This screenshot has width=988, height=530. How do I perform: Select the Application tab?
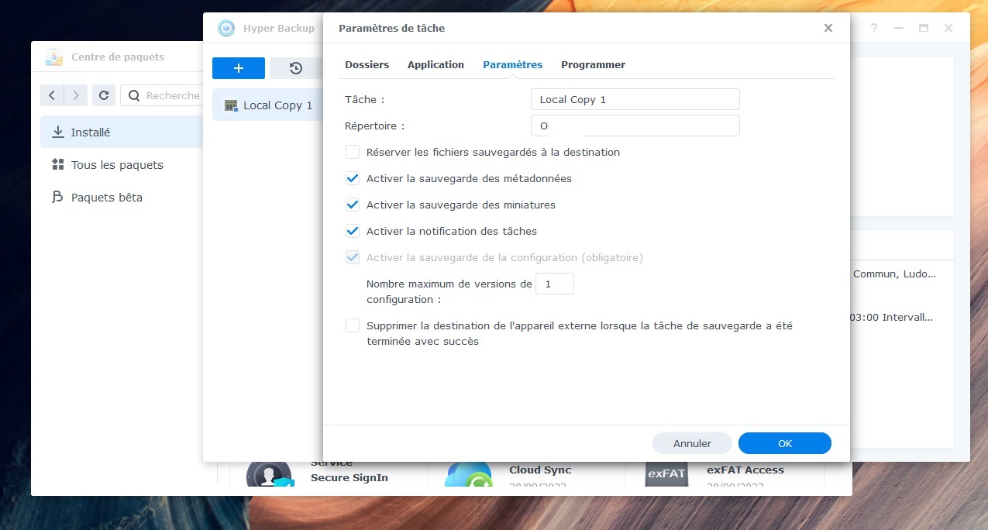[x=435, y=64]
